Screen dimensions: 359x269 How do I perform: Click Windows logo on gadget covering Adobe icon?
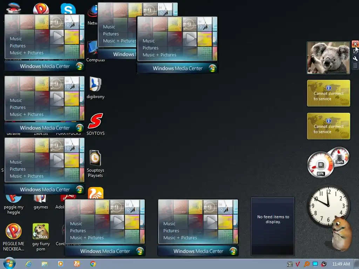pos(140,251)
